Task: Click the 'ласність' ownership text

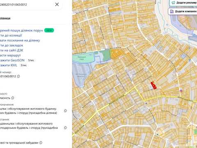Action: click(x=5, y=98)
